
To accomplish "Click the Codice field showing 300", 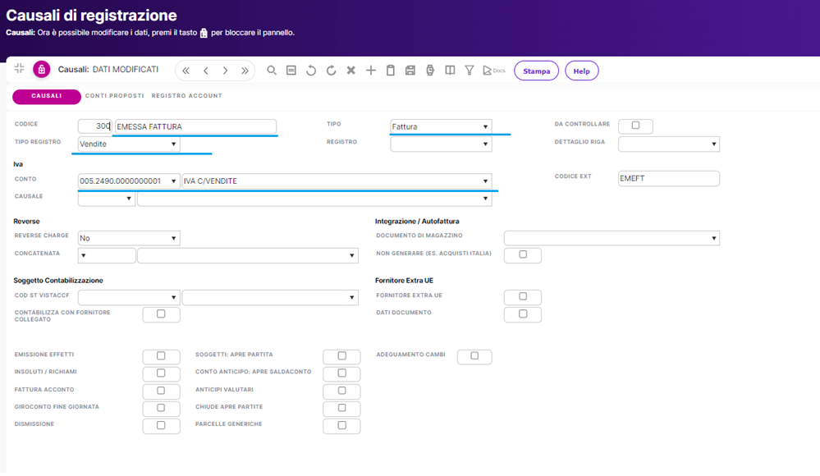I will [94, 126].
